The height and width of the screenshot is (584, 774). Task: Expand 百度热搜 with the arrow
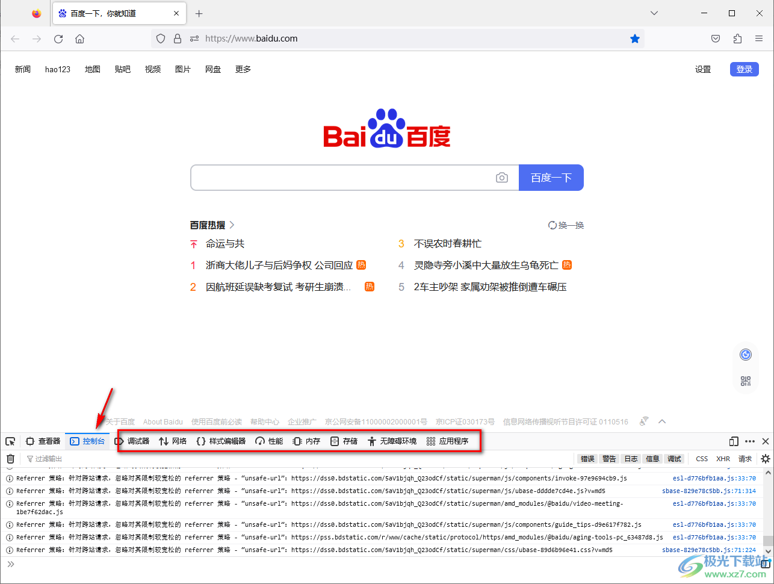tap(232, 225)
